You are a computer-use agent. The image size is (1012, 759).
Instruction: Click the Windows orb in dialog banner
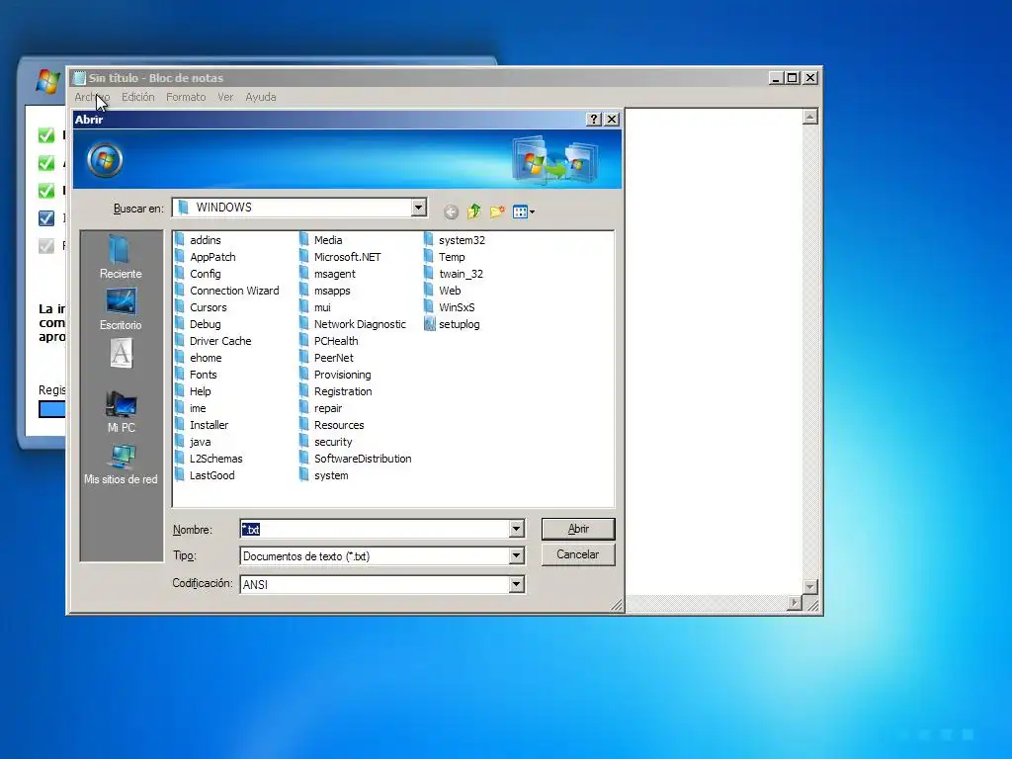[x=105, y=160]
